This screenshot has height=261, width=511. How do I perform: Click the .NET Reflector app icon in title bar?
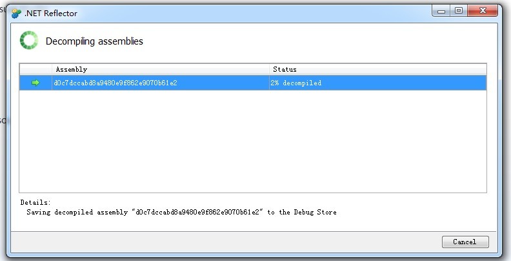coord(16,14)
